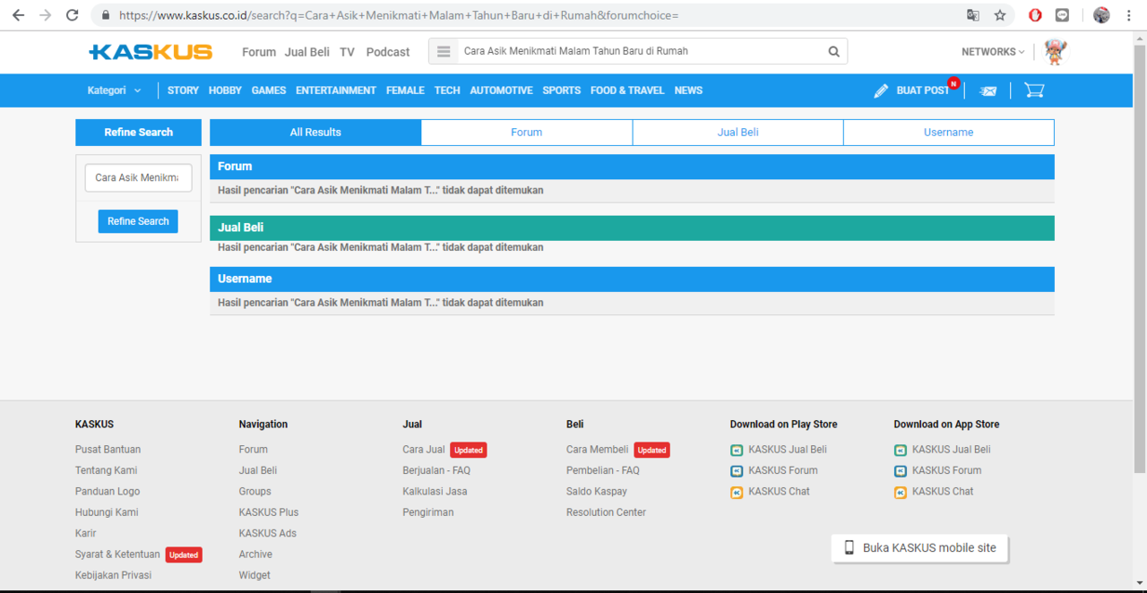The height and width of the screenshot is (593, 1147).
Task: Open FOOD & TRAVEL category
Action: point(627,90)
